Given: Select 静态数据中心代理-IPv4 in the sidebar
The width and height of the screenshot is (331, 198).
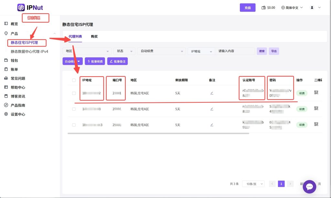Looking at the screenshot, I should coord(29,51).
